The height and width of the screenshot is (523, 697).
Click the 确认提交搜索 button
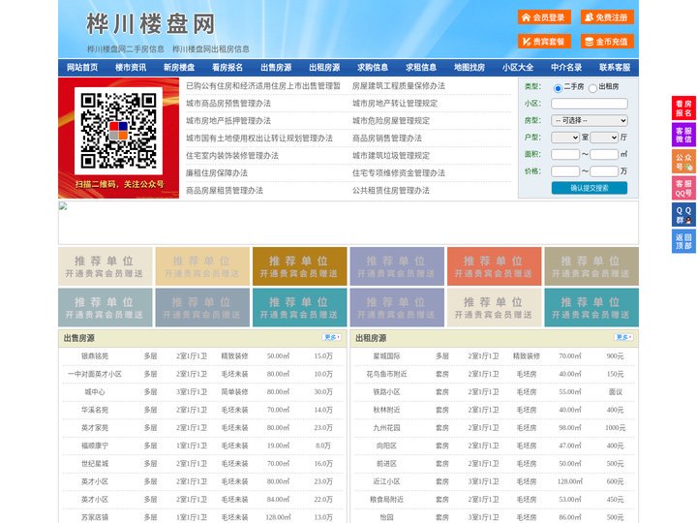pos(590,188)
